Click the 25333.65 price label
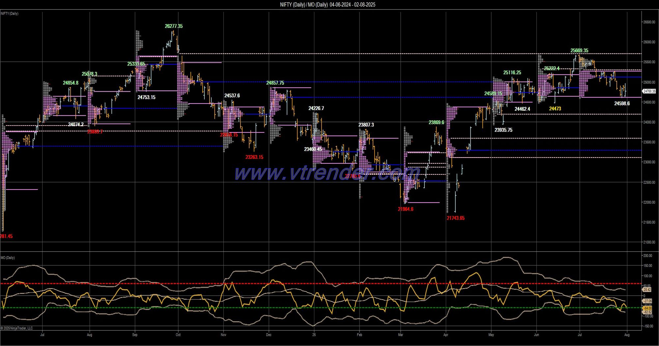Screen dimensions: 659x346 click(136, 64)
